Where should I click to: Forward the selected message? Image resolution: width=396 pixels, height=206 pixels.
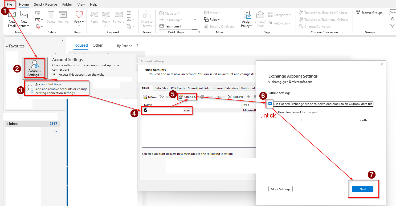[119, 18]
